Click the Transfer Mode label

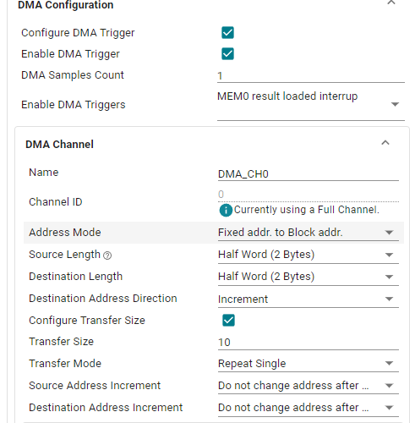tap(65, 364)
